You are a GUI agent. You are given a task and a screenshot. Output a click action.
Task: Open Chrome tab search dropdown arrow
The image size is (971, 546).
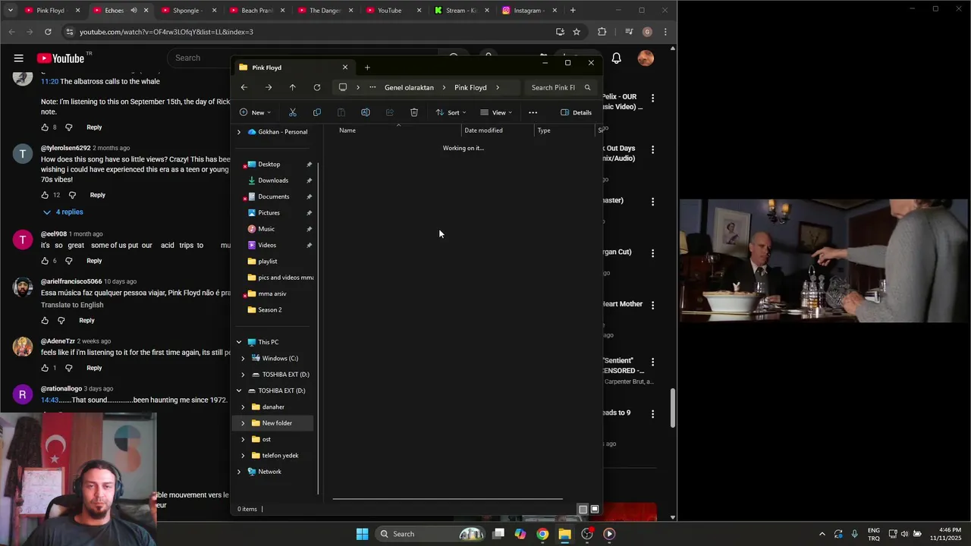tap(10, 11)
